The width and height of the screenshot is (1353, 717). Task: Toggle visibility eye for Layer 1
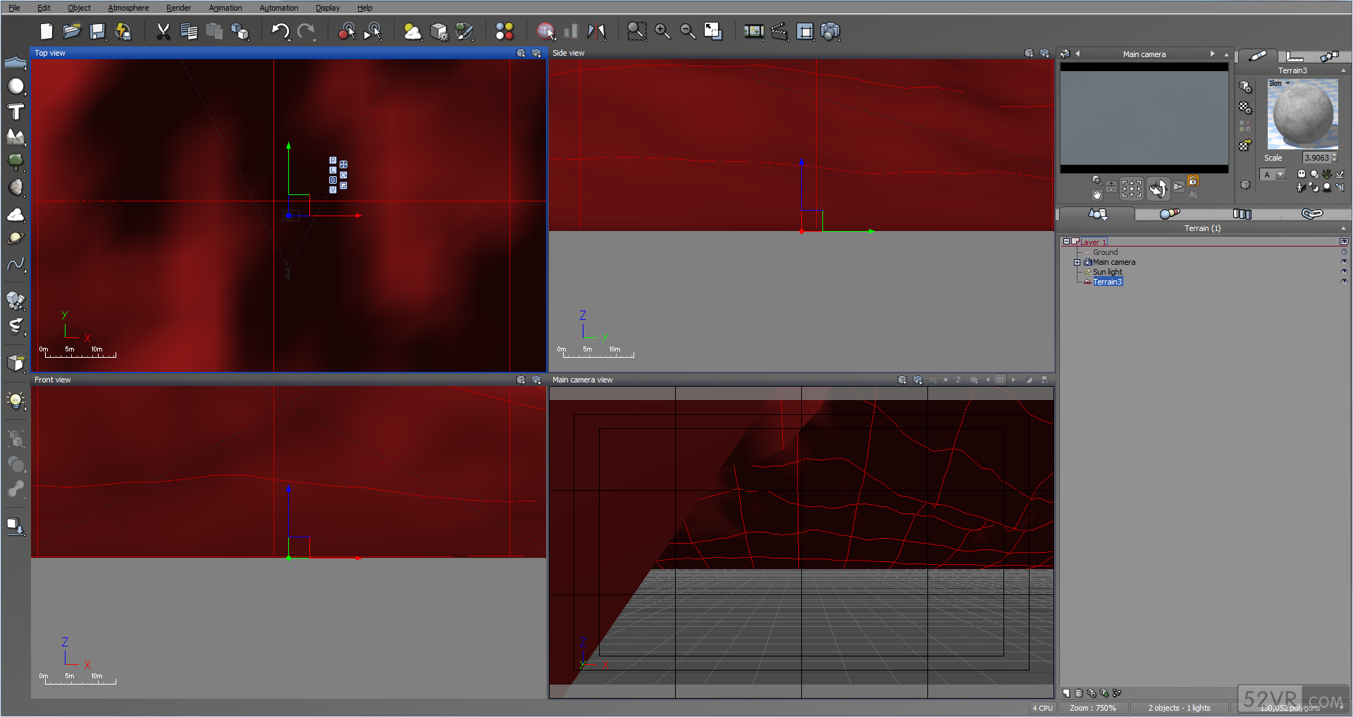[1344, 242]
